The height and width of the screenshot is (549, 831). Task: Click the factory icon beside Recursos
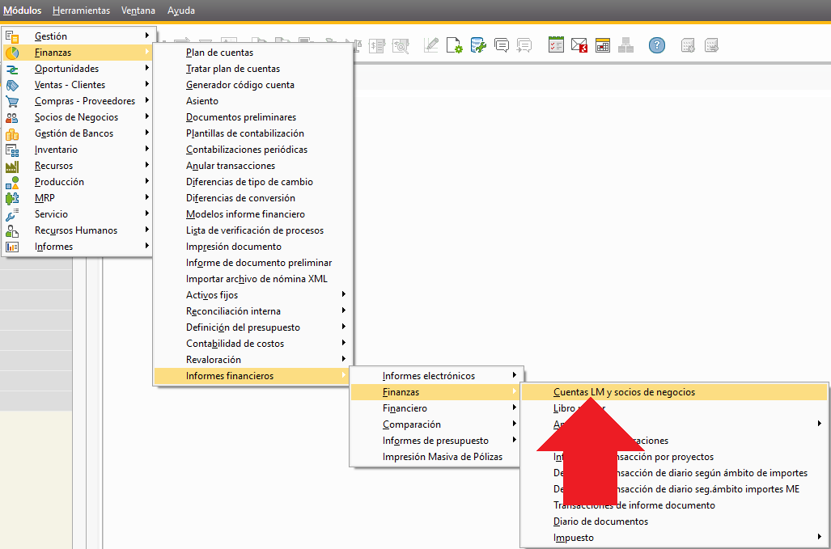click(x=12, y=166)
